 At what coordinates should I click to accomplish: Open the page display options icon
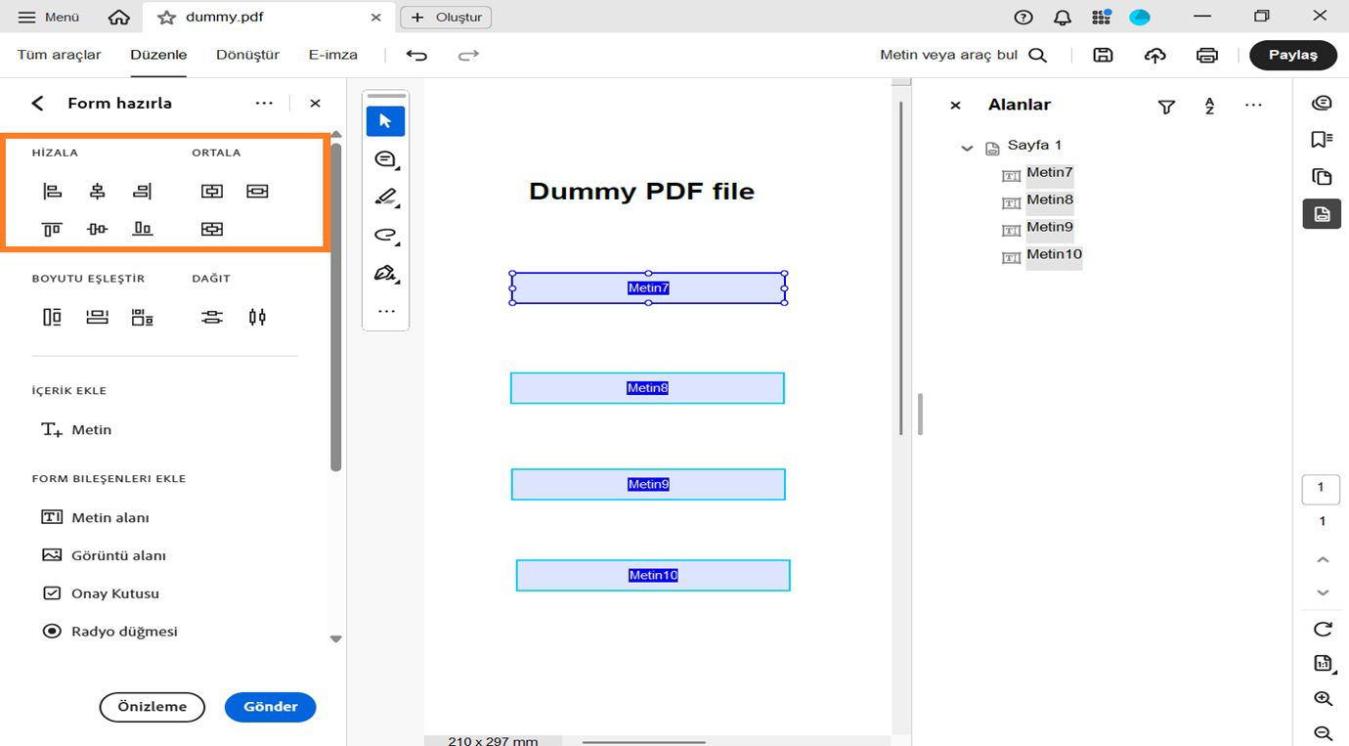(x=1323, y=664)
